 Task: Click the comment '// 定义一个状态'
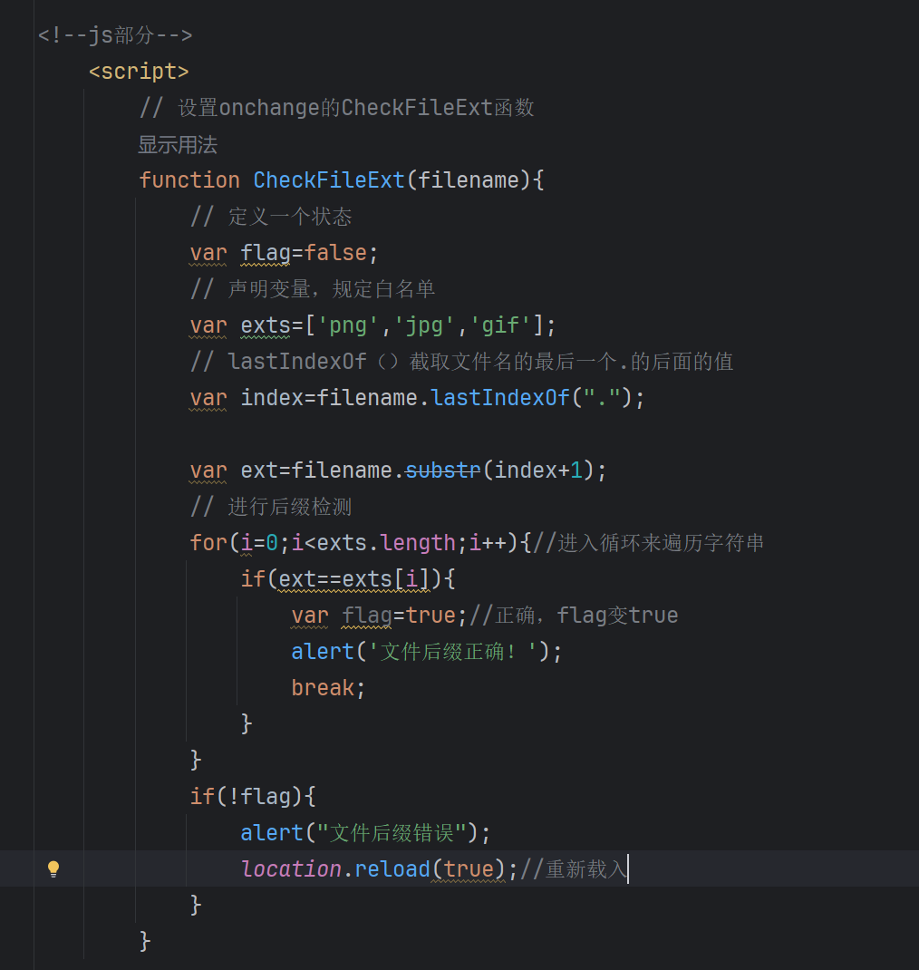click(271, 217)
